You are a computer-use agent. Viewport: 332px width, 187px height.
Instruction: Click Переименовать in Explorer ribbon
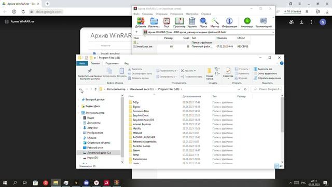pos(191,76)
